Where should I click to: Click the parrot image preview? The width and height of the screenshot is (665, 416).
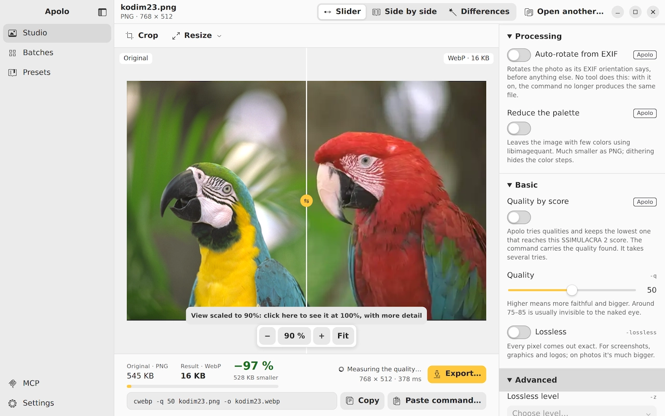pyautogui.click(x=307, y=201)
